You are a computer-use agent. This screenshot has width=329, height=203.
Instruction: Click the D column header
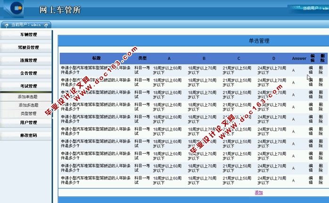coord(273,58)
